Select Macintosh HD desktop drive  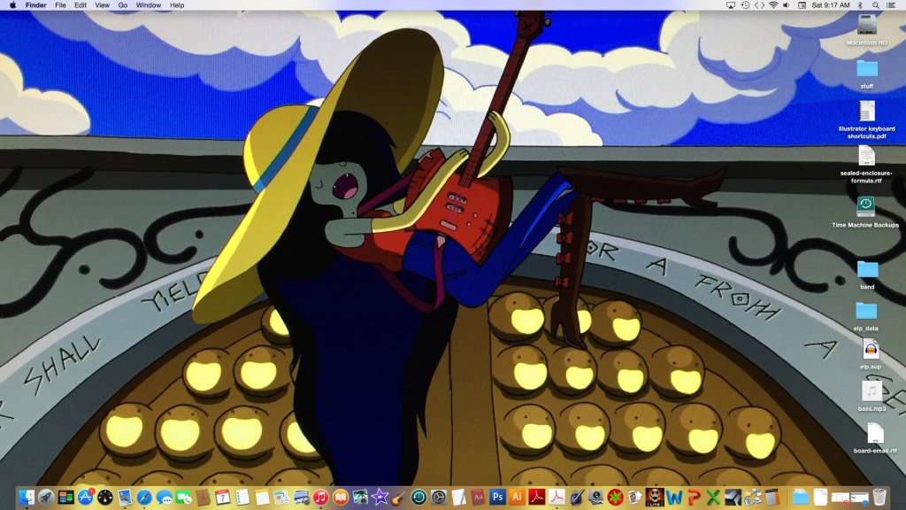[867, 24]
